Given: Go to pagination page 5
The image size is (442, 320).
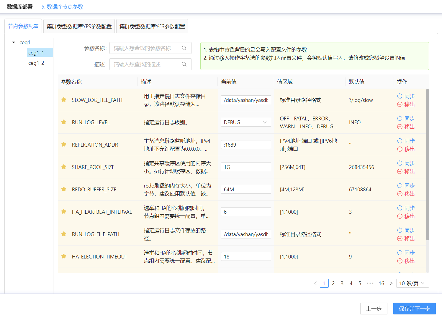Looking at the screenshot, I should point(360,283).
